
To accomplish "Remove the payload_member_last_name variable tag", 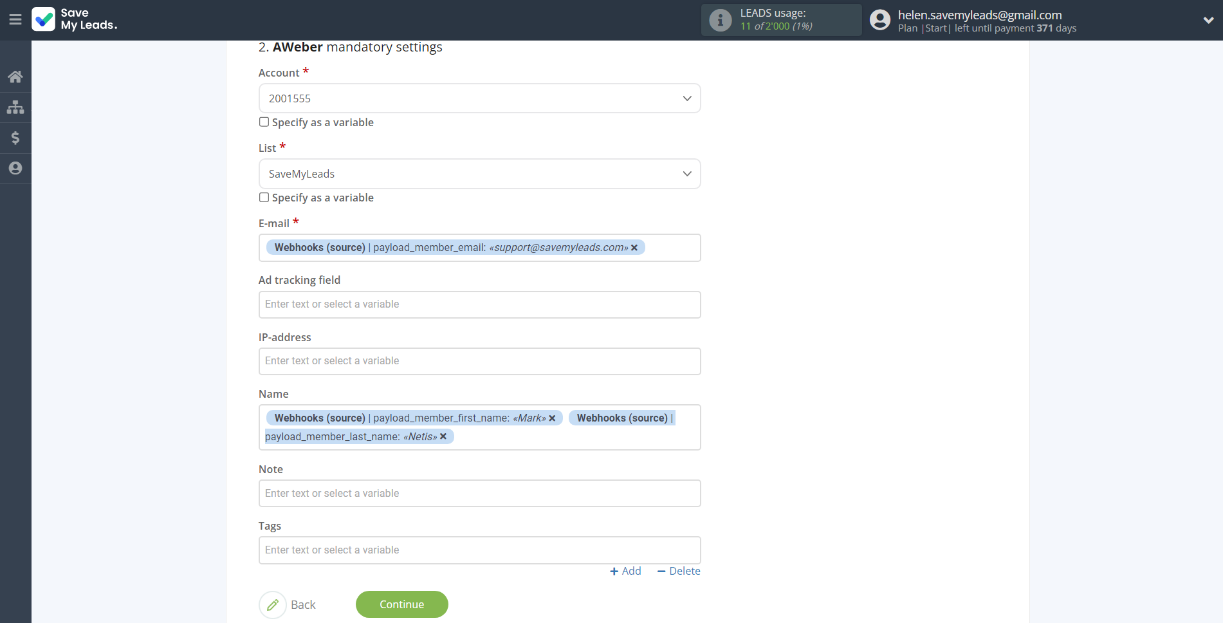I will point(443,437).
